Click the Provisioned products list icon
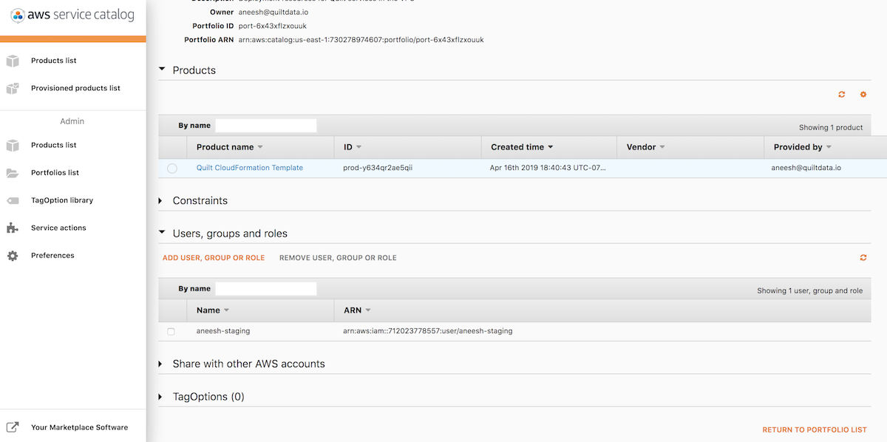887x442 pixels. (x=13, y=88)
